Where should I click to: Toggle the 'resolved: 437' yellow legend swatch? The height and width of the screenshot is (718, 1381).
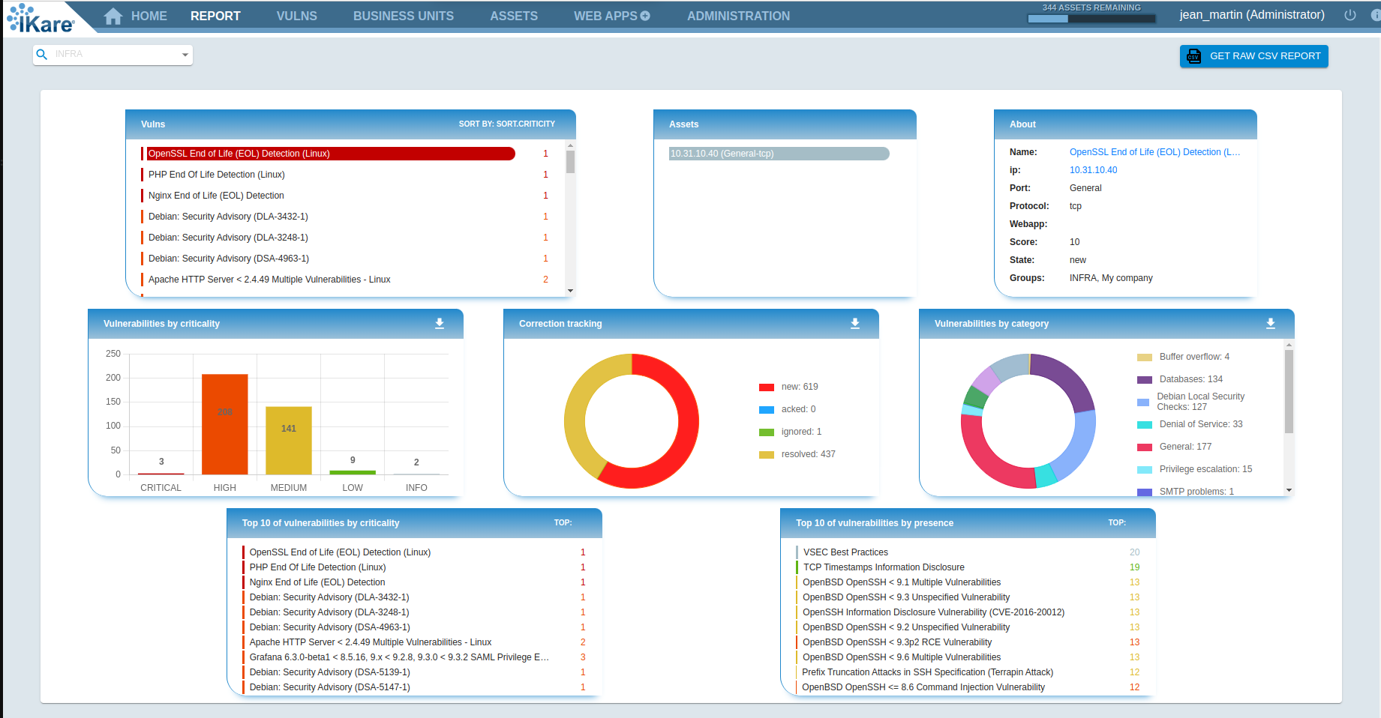point(766,455)
